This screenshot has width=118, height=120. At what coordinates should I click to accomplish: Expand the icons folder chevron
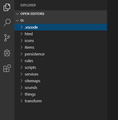[21, 41]
